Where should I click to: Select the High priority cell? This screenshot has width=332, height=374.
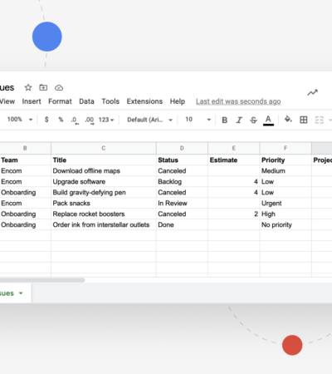286,214
